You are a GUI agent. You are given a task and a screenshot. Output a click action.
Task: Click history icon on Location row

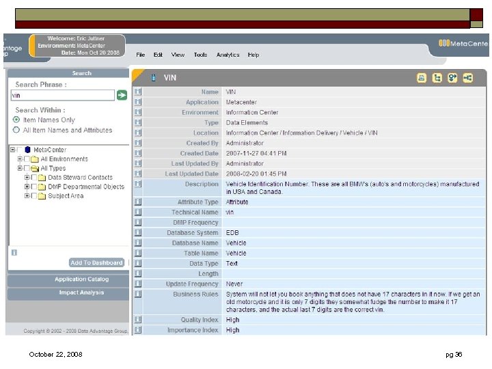(138, 133)
